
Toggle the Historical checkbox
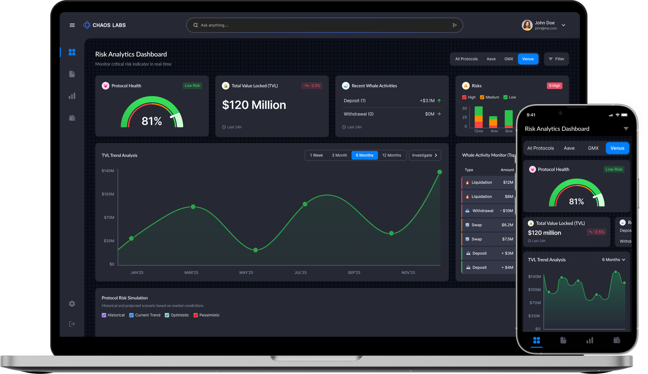pyautogui.click(x=104, y=315)
